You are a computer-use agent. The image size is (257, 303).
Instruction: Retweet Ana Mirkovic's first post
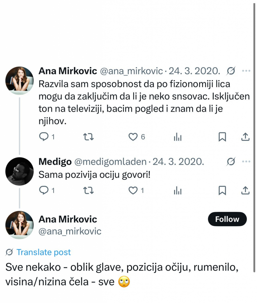(89, 137)
